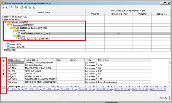Screen dimensions: 172x103
Task: Open the {ЛС1.ПЗ.103} formula link
Action: click(x=84, y=87)
